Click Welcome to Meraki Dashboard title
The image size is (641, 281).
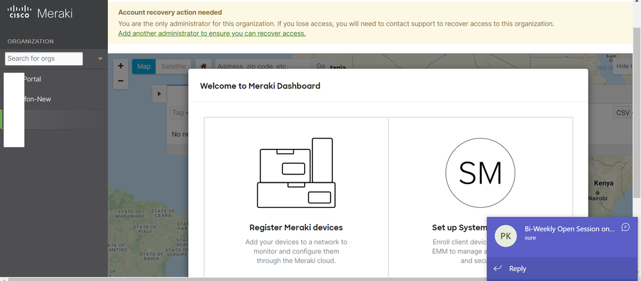(260, 86)
